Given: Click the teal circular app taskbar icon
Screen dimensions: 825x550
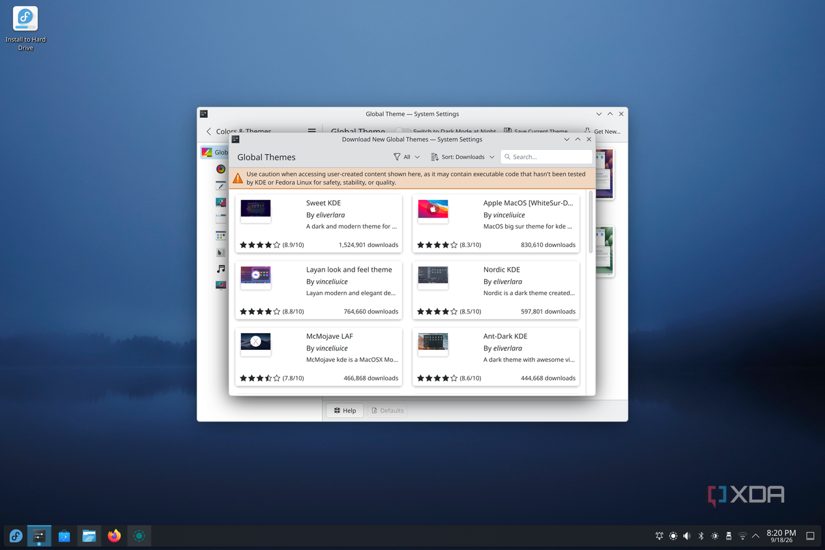Looking at the screenshot, I should click(x=139, y=536).
